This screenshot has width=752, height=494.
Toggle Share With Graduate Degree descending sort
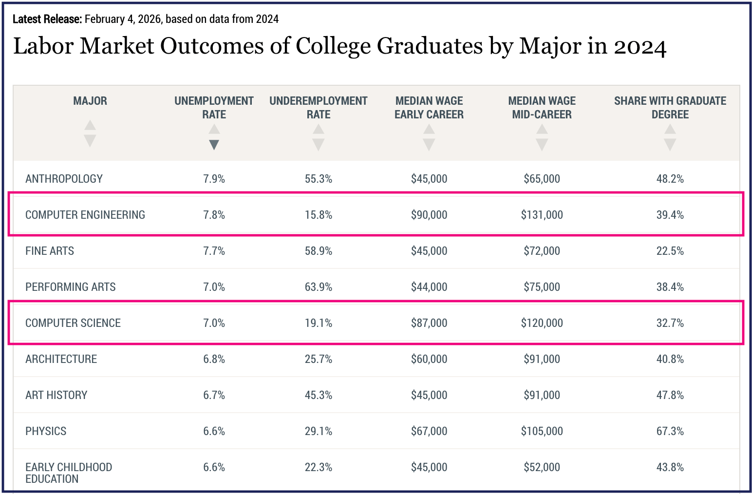[x=670, y=144]
